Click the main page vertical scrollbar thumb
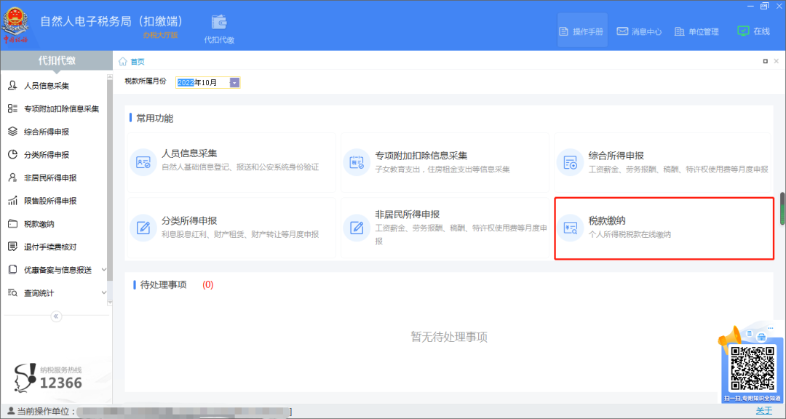The image size is (786, 419). pos(782,209)
